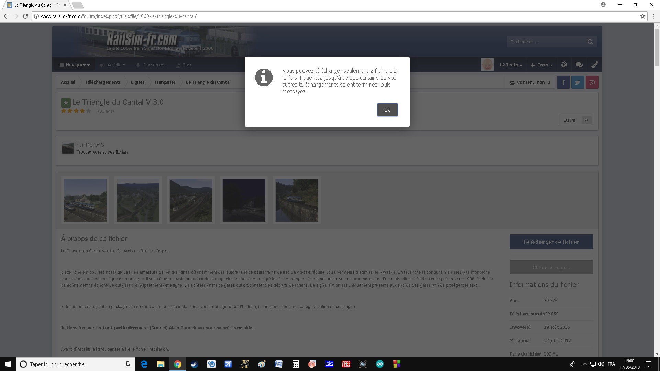Click the (31 avis) reviews text
The image size is (660, 371).
point(106,111)
